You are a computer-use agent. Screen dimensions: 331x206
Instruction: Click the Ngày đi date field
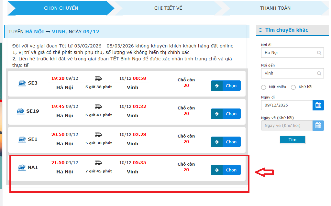pyautogui.click(x=286, y=105)
